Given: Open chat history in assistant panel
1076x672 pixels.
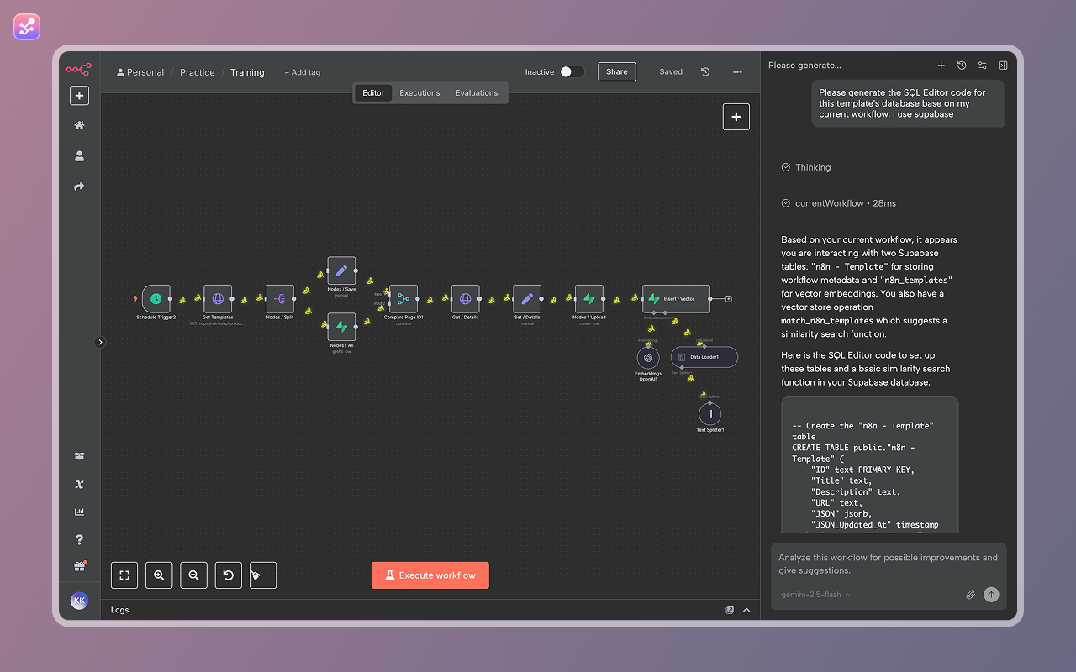Looking at the screenshot, I should pos(962,66).
